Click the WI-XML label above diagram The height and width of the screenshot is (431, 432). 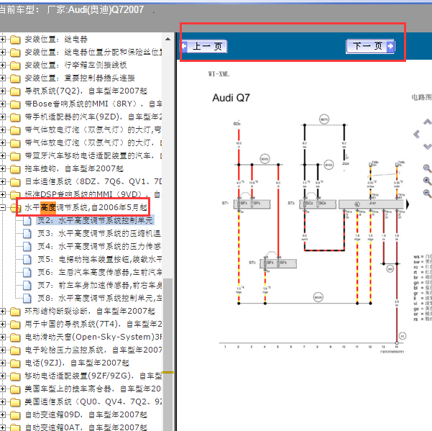(x=219, y=74)
